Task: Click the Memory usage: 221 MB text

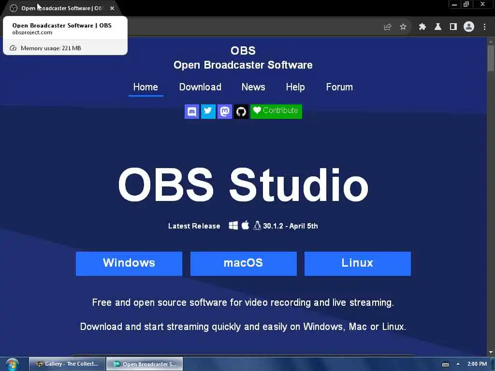Action: pyautogui.click(x=51, y=48)
